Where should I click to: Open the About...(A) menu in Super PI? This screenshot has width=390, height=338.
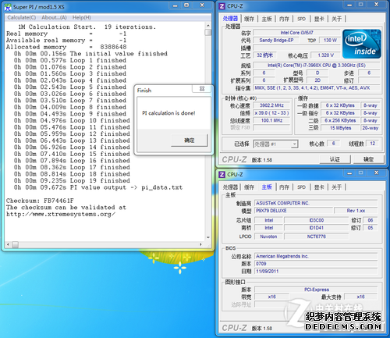[x=54, y=17]
